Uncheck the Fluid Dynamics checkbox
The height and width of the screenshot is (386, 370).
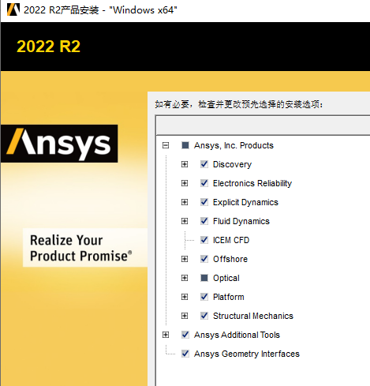pyautogui.click(x=204, y=221)
